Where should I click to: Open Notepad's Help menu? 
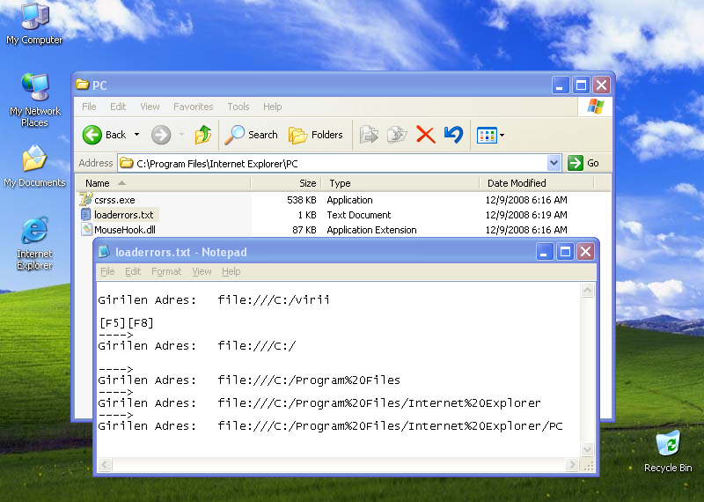[x=231, y=271]
